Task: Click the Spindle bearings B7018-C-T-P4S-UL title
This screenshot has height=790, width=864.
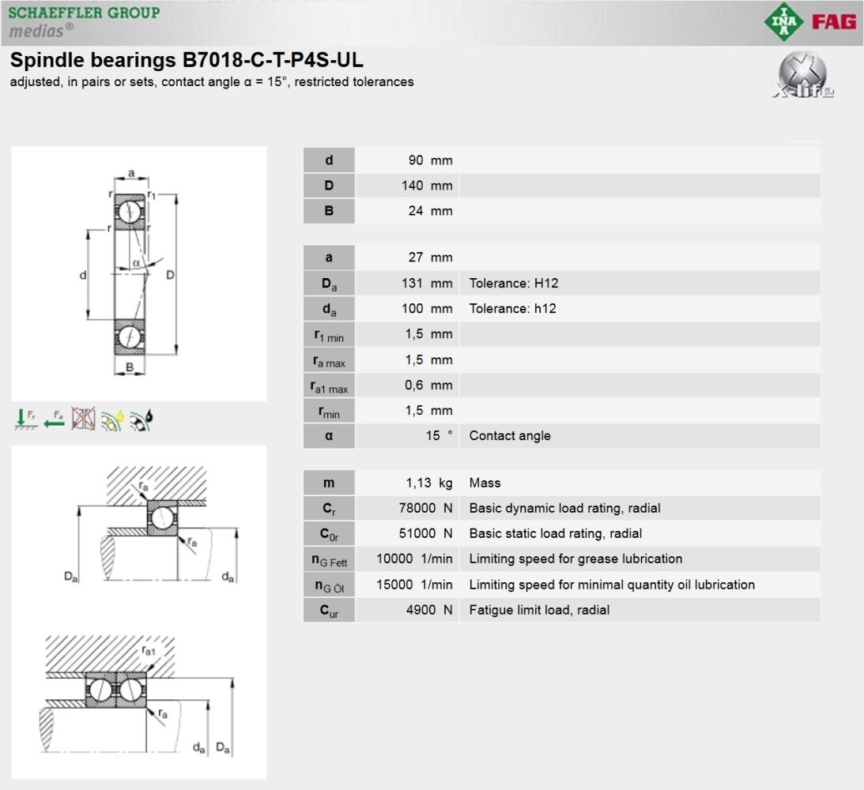Action: 187,61
